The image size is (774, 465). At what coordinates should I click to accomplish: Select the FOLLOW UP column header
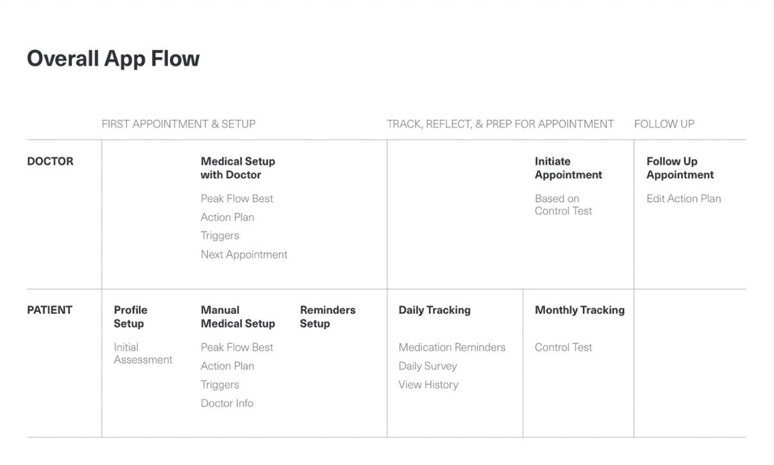(x=664, y=124)
